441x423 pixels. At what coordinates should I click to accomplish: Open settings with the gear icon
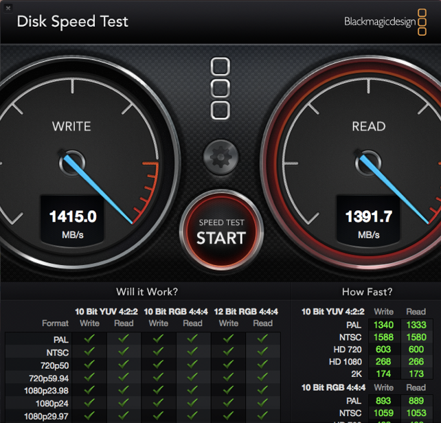click(220, 157)
